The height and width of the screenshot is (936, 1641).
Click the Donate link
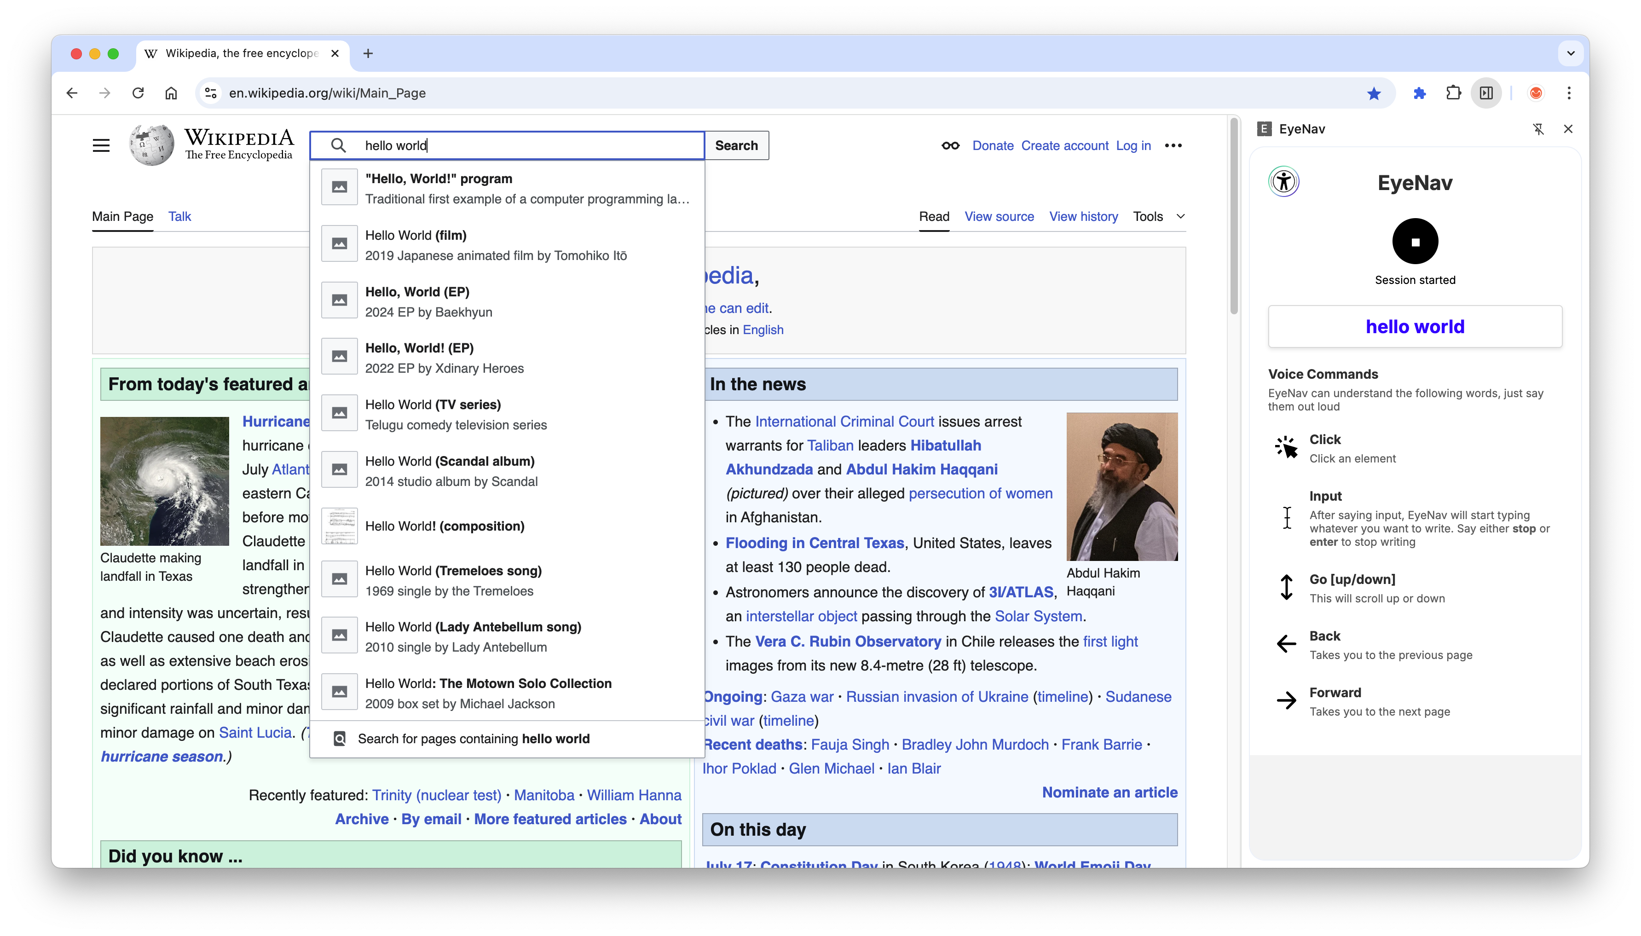click(x=993, y=146)
